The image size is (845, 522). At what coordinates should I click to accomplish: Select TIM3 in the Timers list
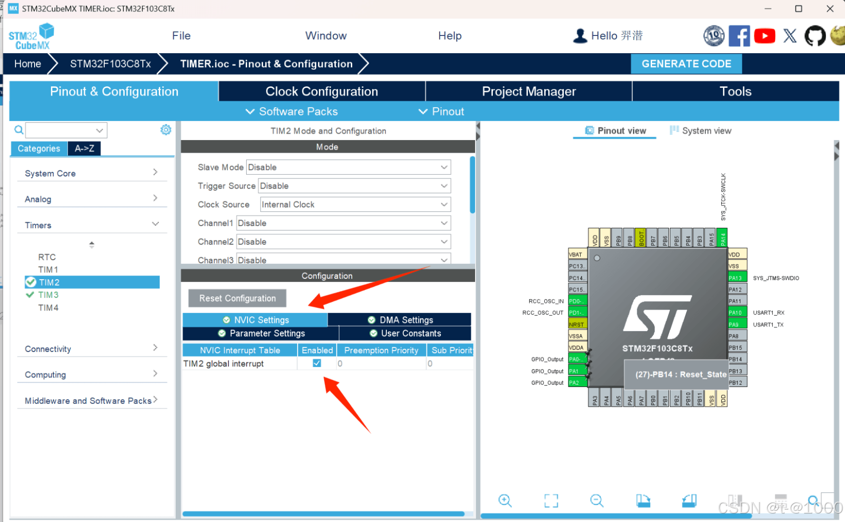pos(48,295)
